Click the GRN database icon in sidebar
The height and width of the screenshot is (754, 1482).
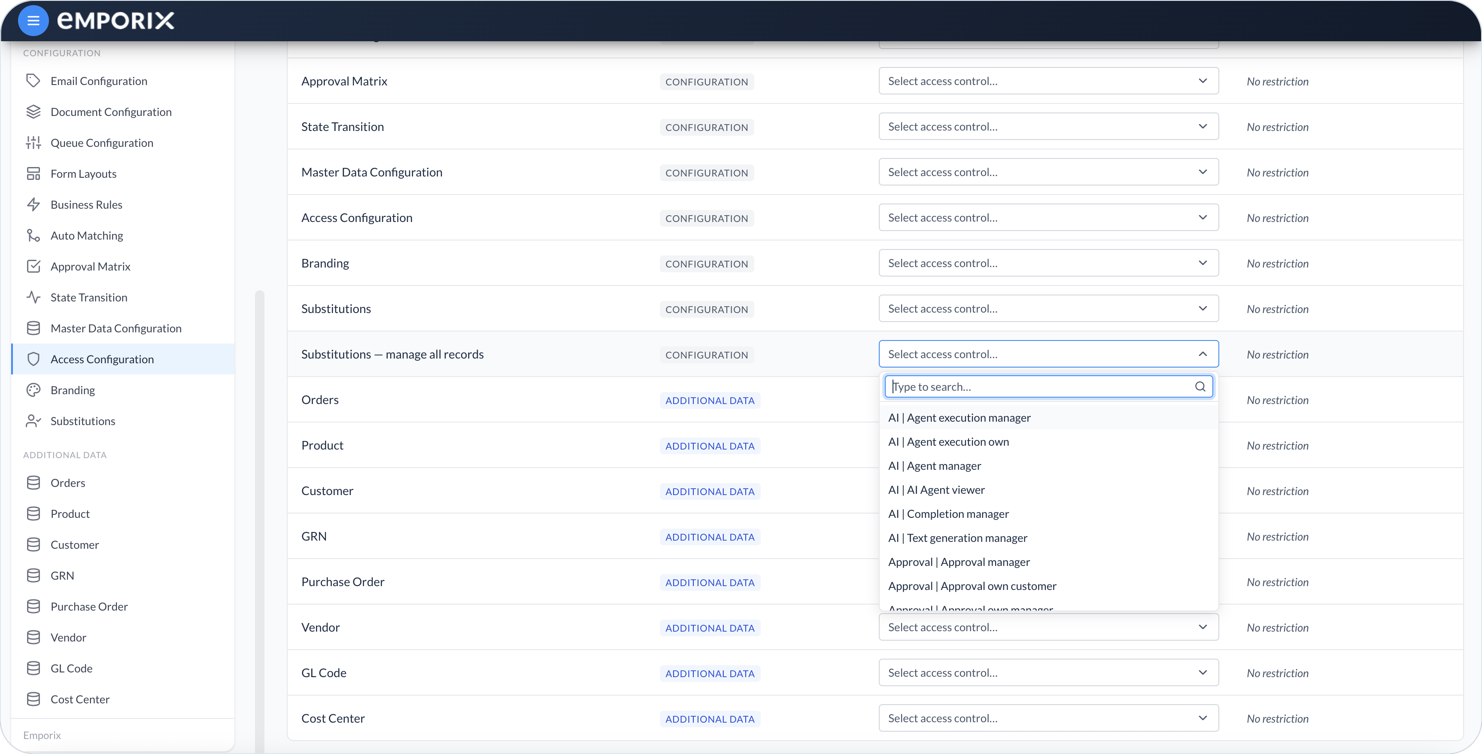tap(33, 575)
